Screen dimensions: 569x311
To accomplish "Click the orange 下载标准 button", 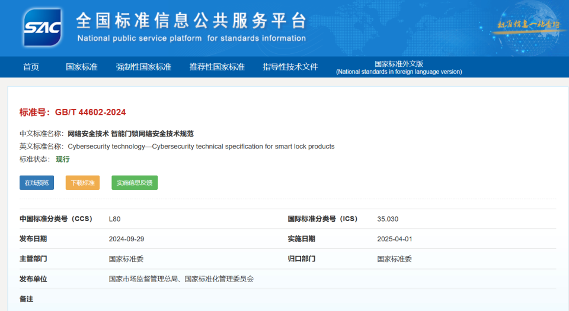I will pos(82,183).
